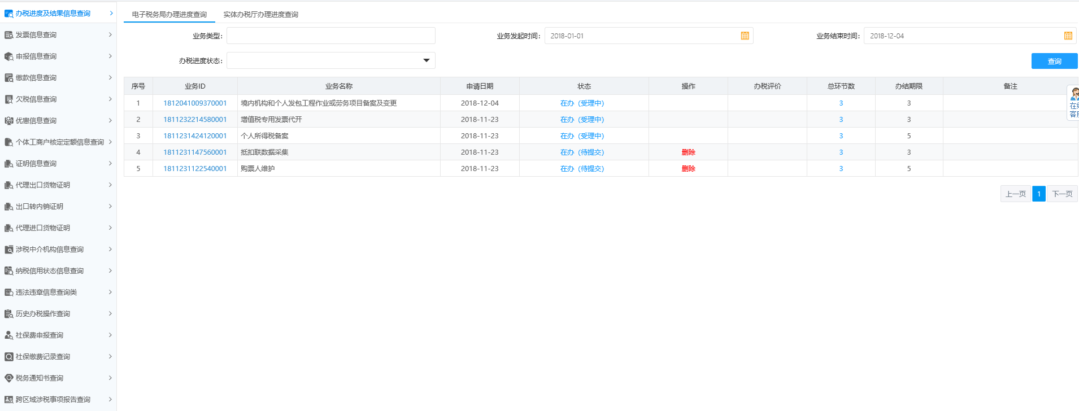
Task: Expand 欠税信息查询 with its chevron arrow
Action: coord(110,99)
